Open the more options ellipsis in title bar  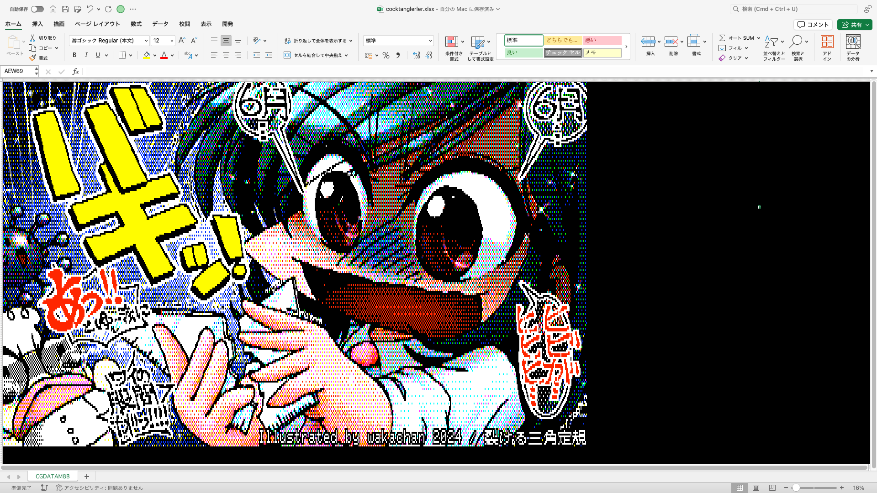[133, 9]
